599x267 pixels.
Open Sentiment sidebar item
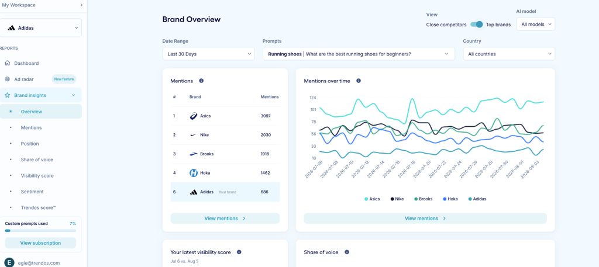point(32,192)
